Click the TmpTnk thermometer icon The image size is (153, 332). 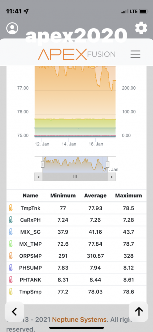pyautogui.click(x=11, y=208)
